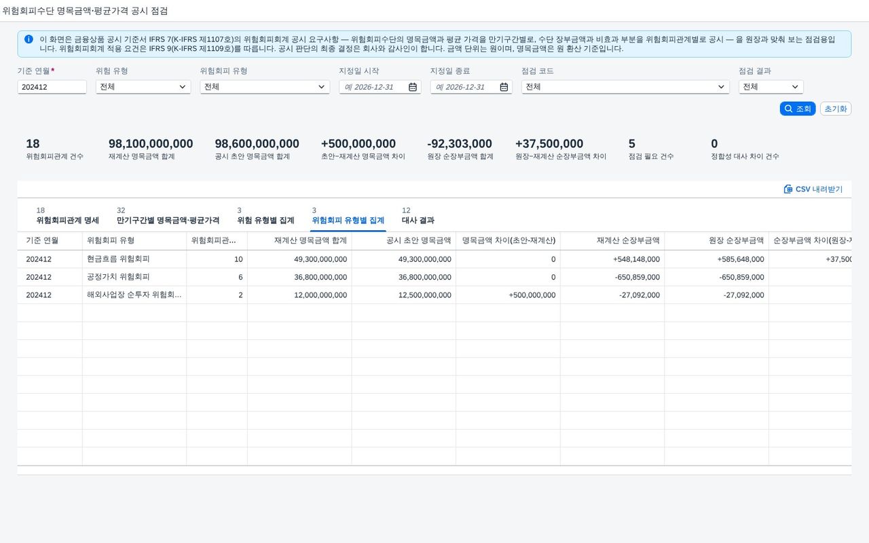The width and height of the screenshot is (869, 543).
Task: Select the 해외사업장 순투자 위험회피 row cell
Action: tap(134, 295)
